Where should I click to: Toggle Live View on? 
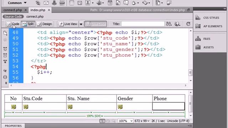tap(68, 24)
